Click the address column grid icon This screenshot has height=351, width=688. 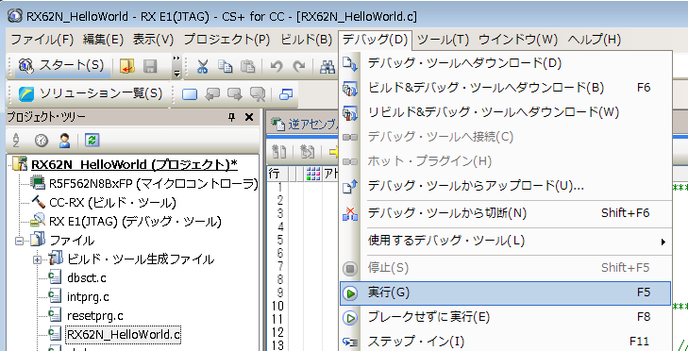pyautogui.click(x=313, y=174)
